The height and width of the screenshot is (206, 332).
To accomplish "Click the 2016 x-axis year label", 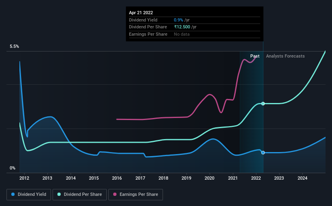I will click(x=117, y=178).
